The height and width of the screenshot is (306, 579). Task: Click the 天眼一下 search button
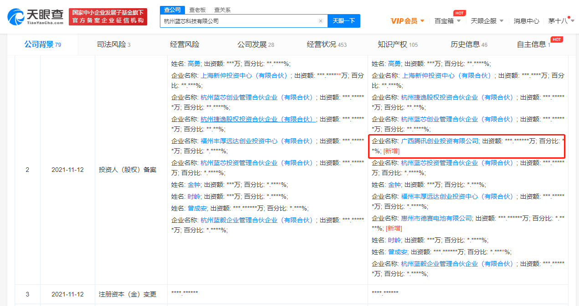pos(344,21)
